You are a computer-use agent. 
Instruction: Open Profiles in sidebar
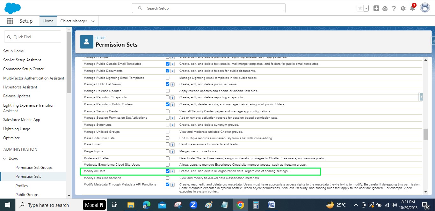[x=22, y=186]
